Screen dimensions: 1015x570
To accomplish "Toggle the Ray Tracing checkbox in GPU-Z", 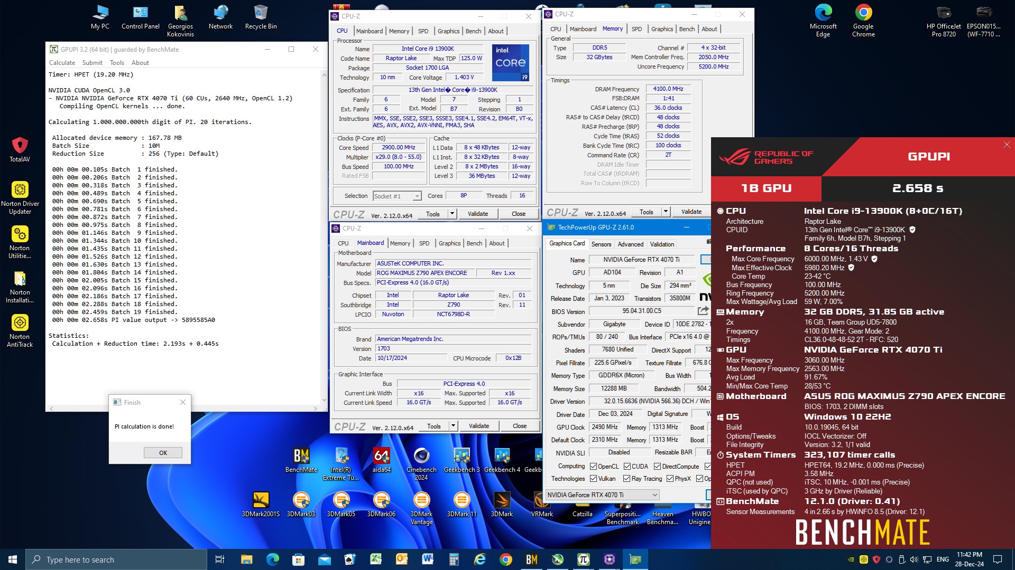I will (626, 479).
